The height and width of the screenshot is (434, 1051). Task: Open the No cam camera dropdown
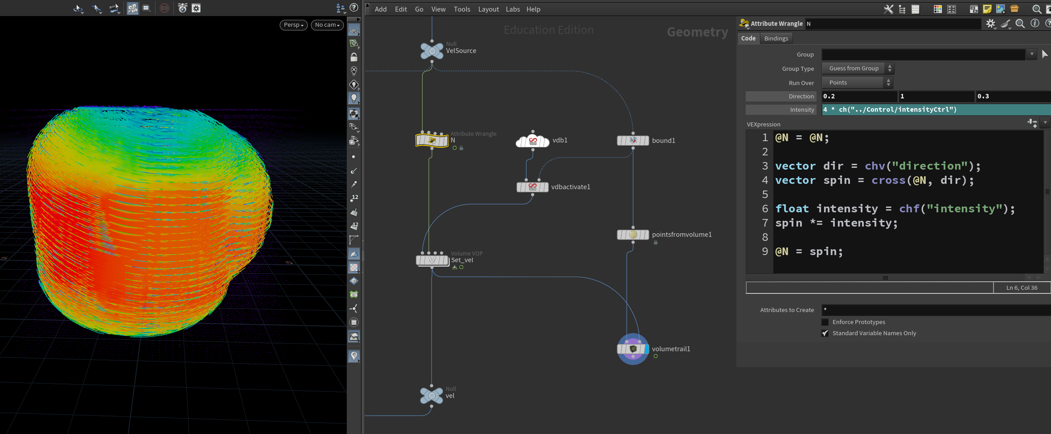(x=327, y=25)
